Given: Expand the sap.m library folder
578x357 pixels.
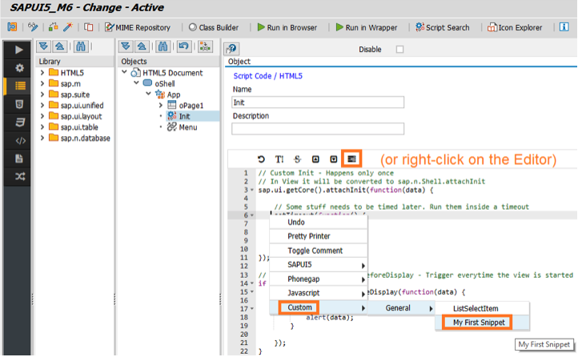Looking at the screenshot, I should coord(42,83).
